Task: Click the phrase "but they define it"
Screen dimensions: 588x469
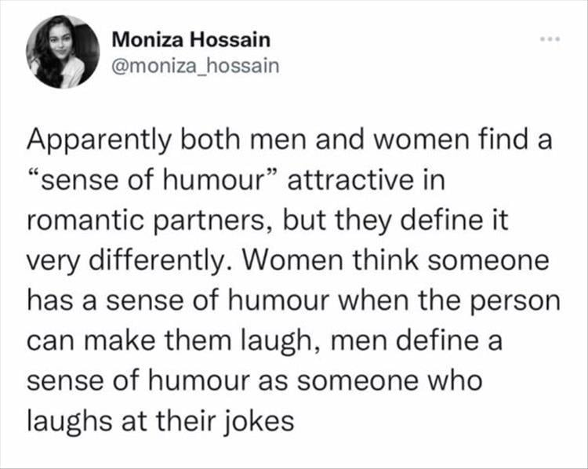Action: [396, 221]
